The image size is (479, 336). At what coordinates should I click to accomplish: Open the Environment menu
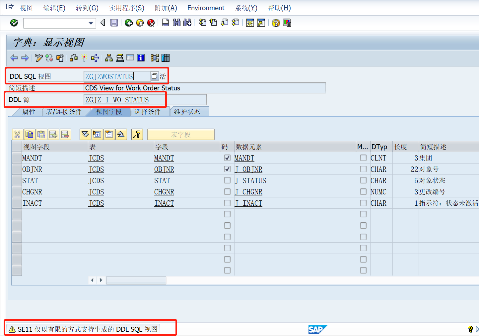pyautogui.click(x=206, y=8)
